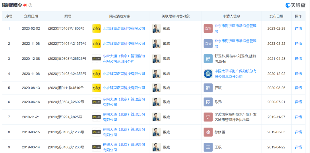
Task: Open 中国太平洋财产保险北京分公司 applicant link
Action: [x=236, y=74]
